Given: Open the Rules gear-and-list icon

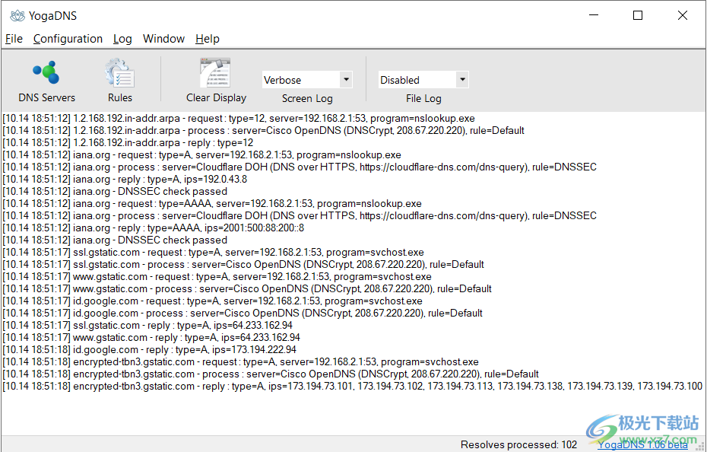Looking at the screenshot, I should (x=120, y=73).
